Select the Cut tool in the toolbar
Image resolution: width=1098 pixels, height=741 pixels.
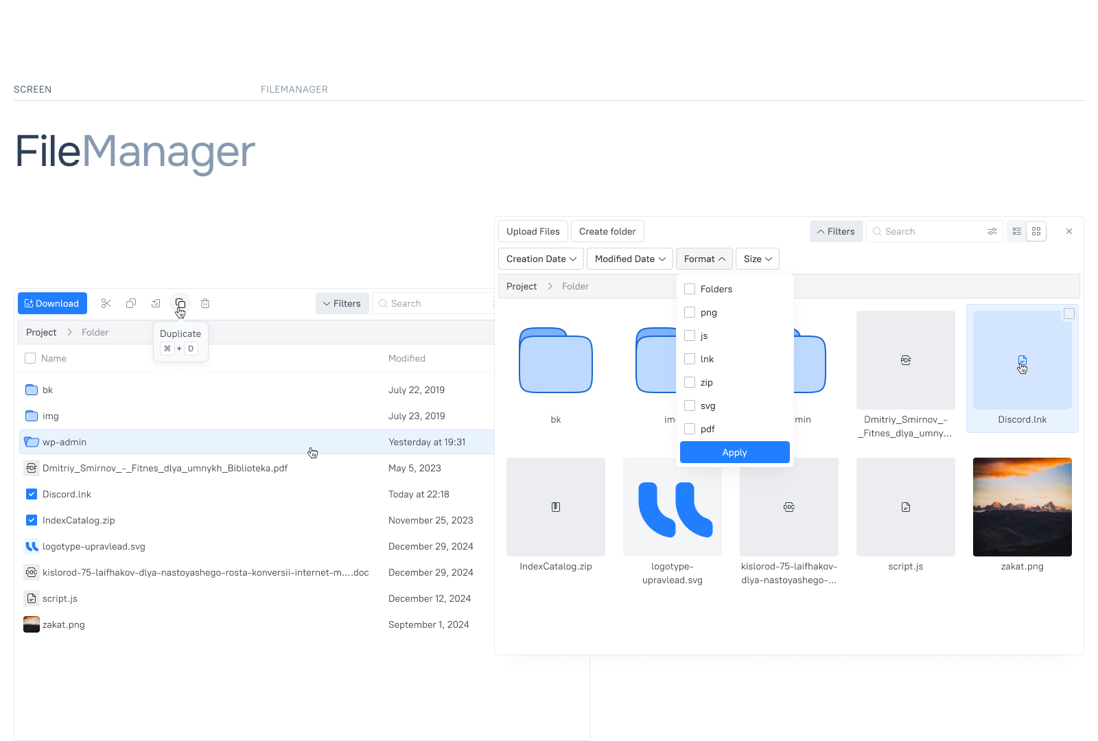[106, 303]
